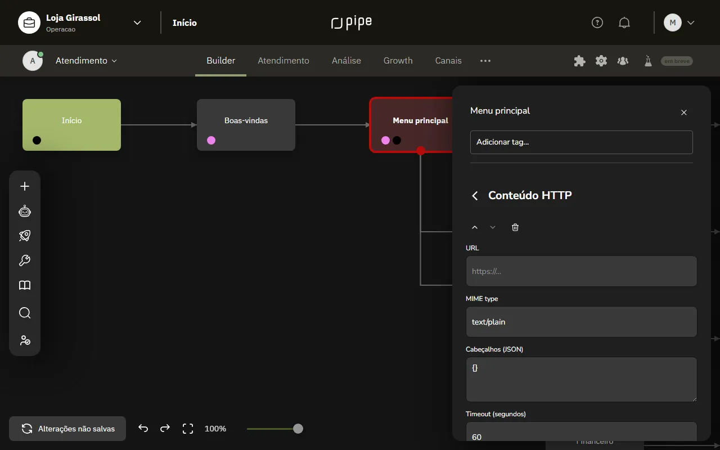
Task: Open the more tabs ellipsis menu
Action: click(x=485, y=61)
